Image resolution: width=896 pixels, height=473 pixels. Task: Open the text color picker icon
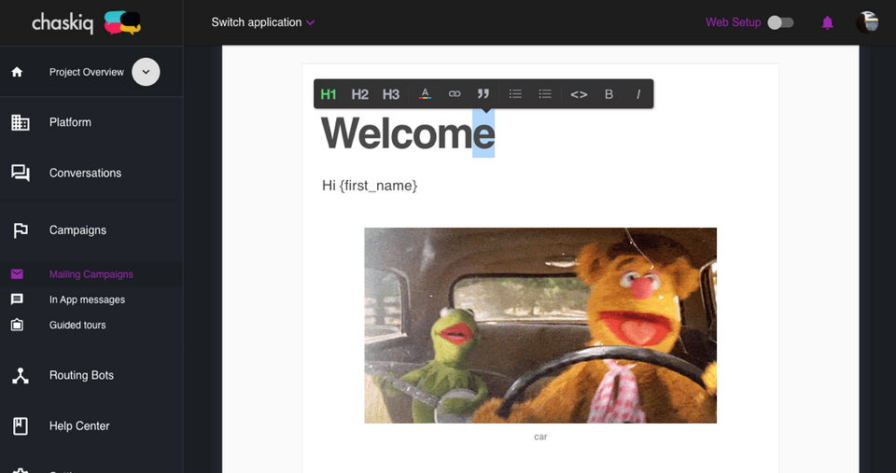pyautogui.click(x=425, y=93)
